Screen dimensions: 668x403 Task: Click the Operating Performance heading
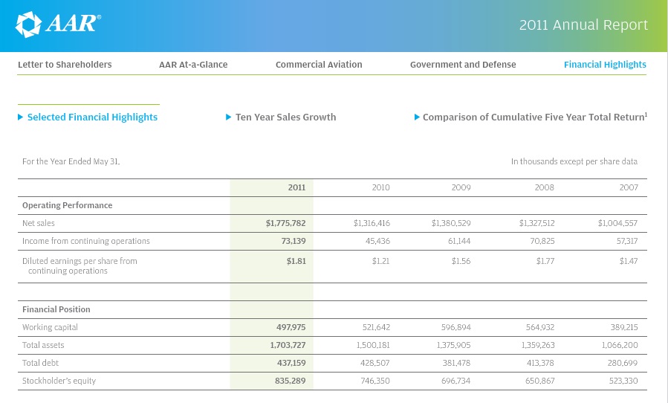(67, 205)
